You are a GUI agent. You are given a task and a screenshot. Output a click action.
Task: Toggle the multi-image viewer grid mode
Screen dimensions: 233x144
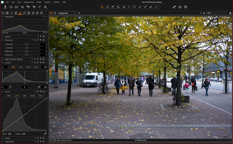click(51, 13)
